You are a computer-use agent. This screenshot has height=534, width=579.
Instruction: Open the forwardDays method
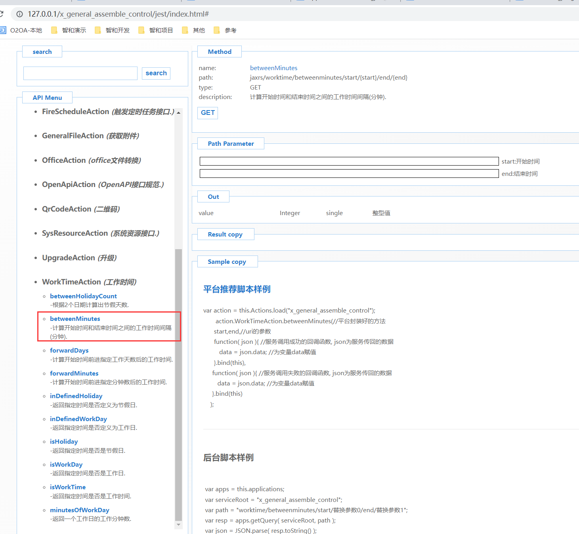point(69,351)
